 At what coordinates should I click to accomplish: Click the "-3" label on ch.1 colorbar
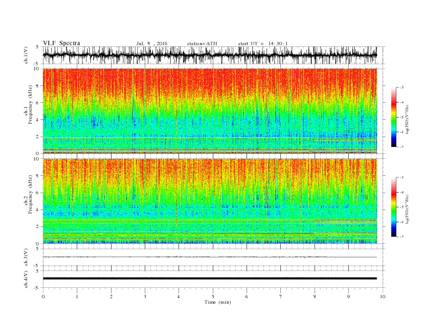pos(402,88)
